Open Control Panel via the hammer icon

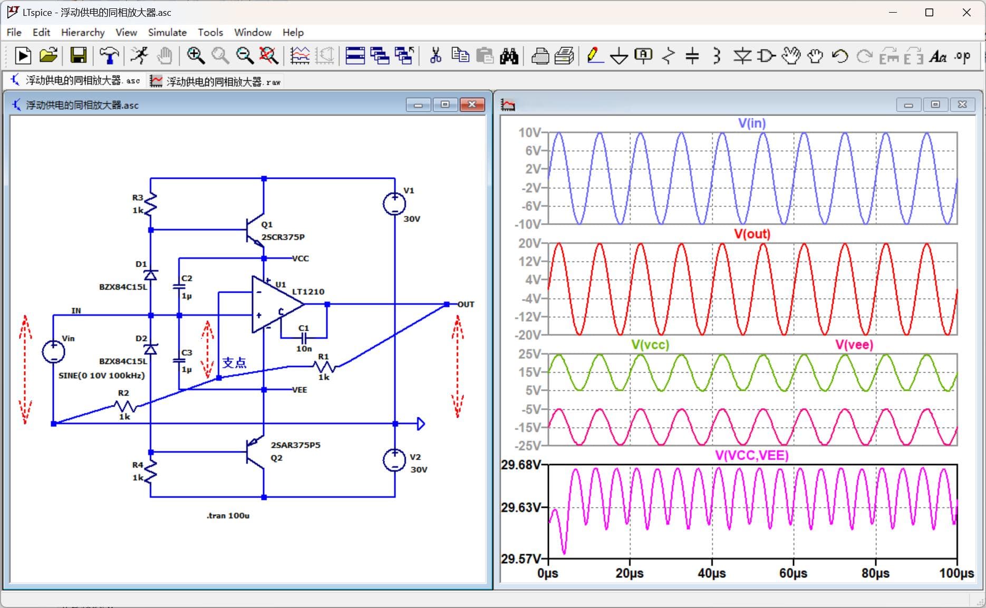click(x=109, y=55)
